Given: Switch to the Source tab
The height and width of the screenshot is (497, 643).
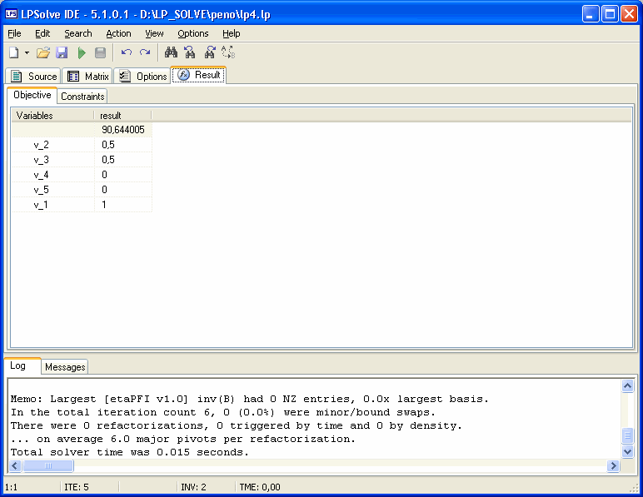Looking at the screenshot, I should 34,77.
